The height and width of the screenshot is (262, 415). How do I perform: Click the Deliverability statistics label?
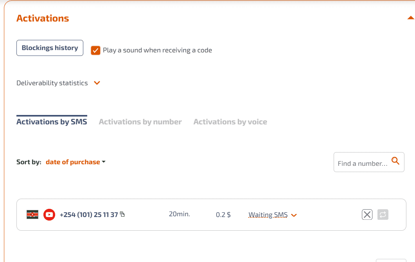click(x=52, y=83)
